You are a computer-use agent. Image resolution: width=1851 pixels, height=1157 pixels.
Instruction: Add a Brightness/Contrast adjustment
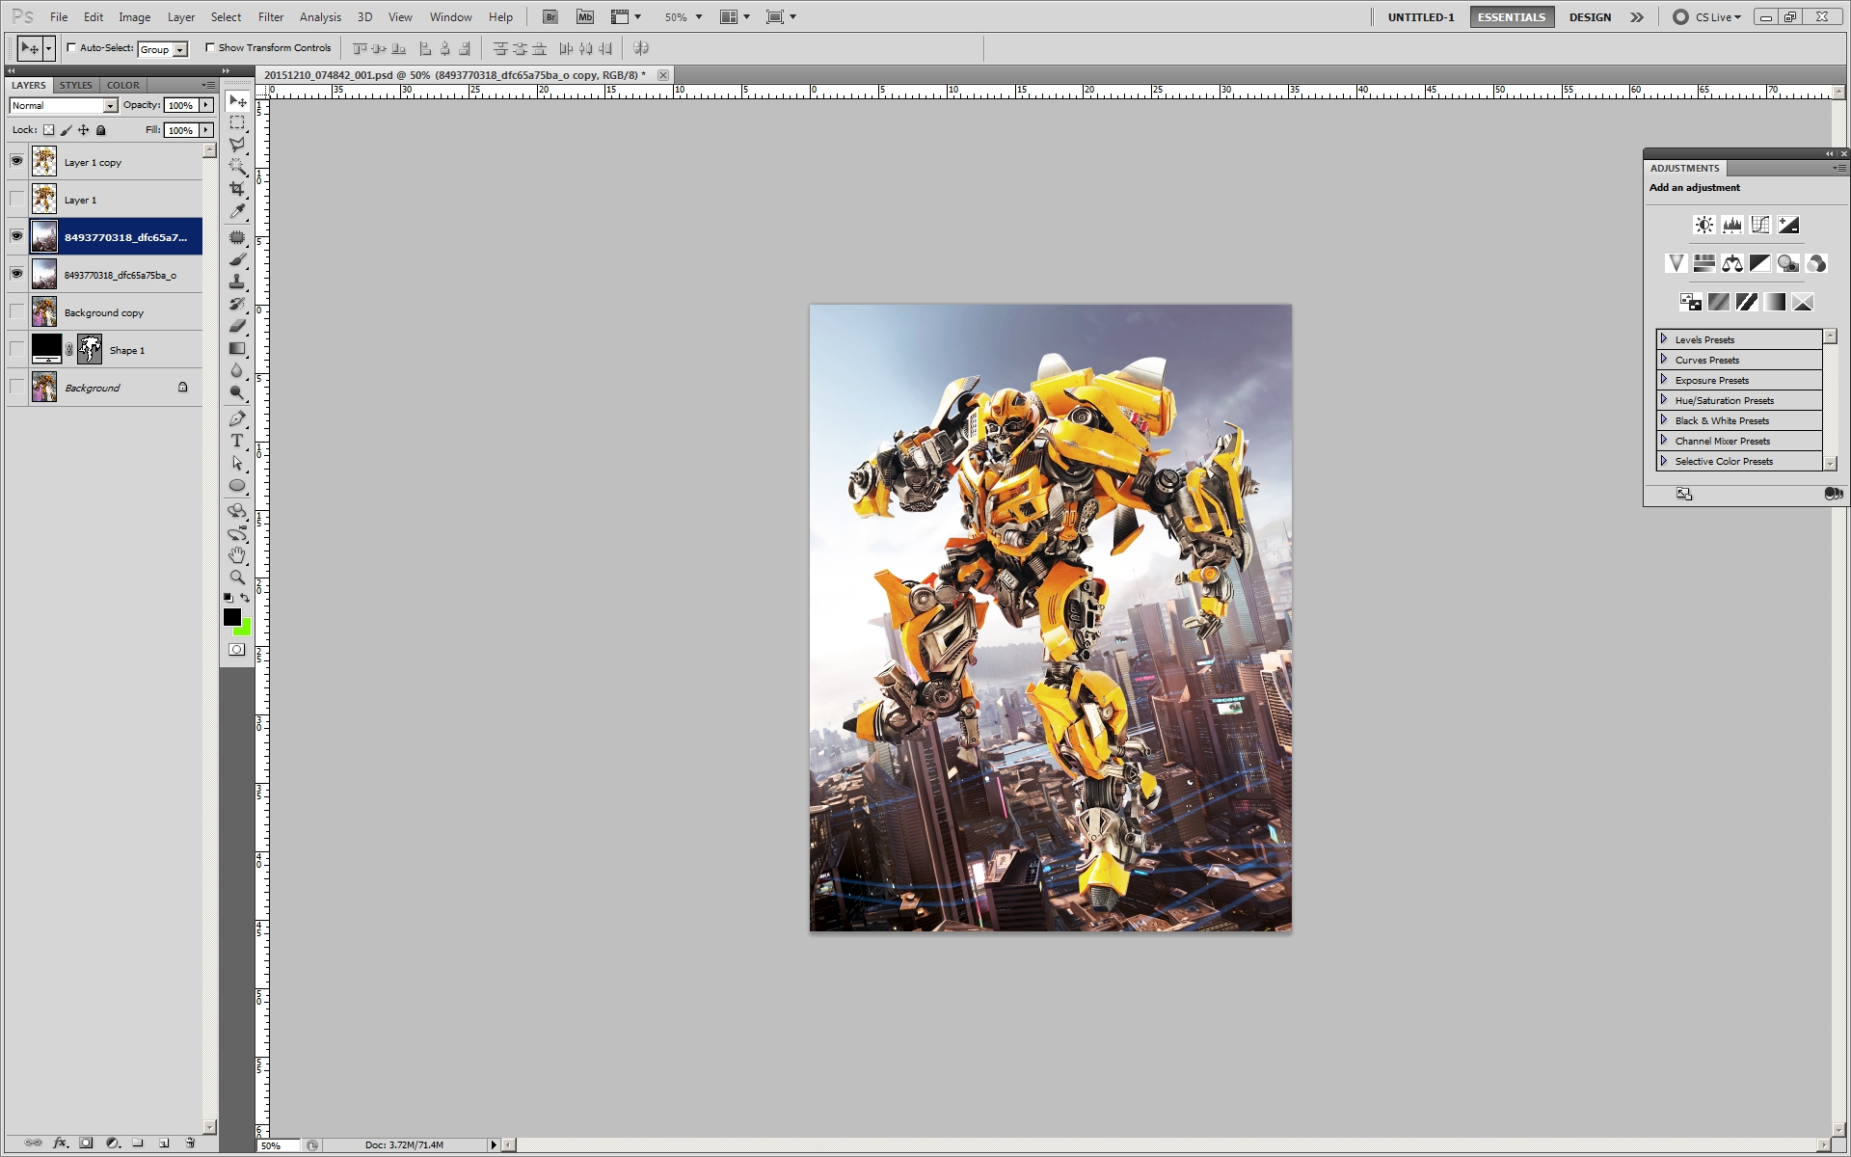(x=1704, y=225)
